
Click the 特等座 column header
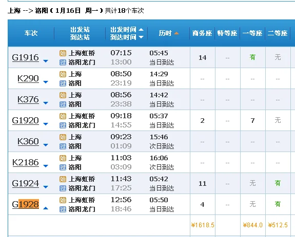click(x=227, y=33)
